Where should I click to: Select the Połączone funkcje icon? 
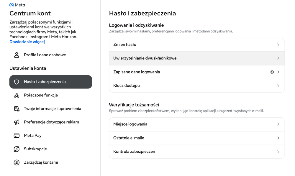(17, 95)
